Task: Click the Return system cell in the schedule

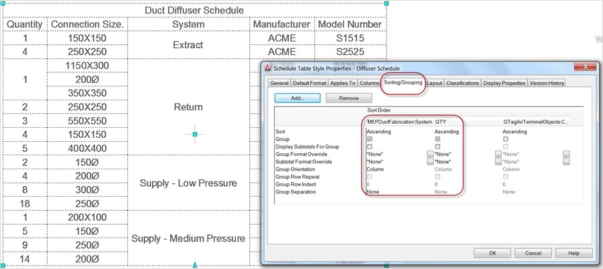Action: pos(188,107)
